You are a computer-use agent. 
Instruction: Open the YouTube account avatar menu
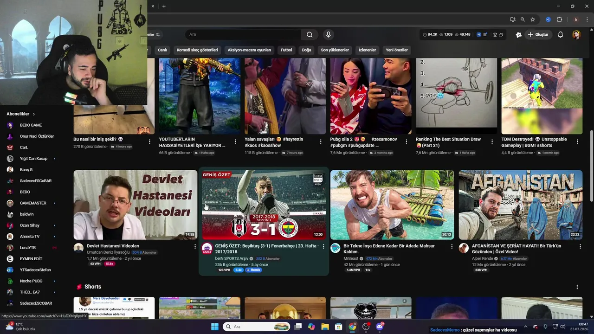pos(576,35)
